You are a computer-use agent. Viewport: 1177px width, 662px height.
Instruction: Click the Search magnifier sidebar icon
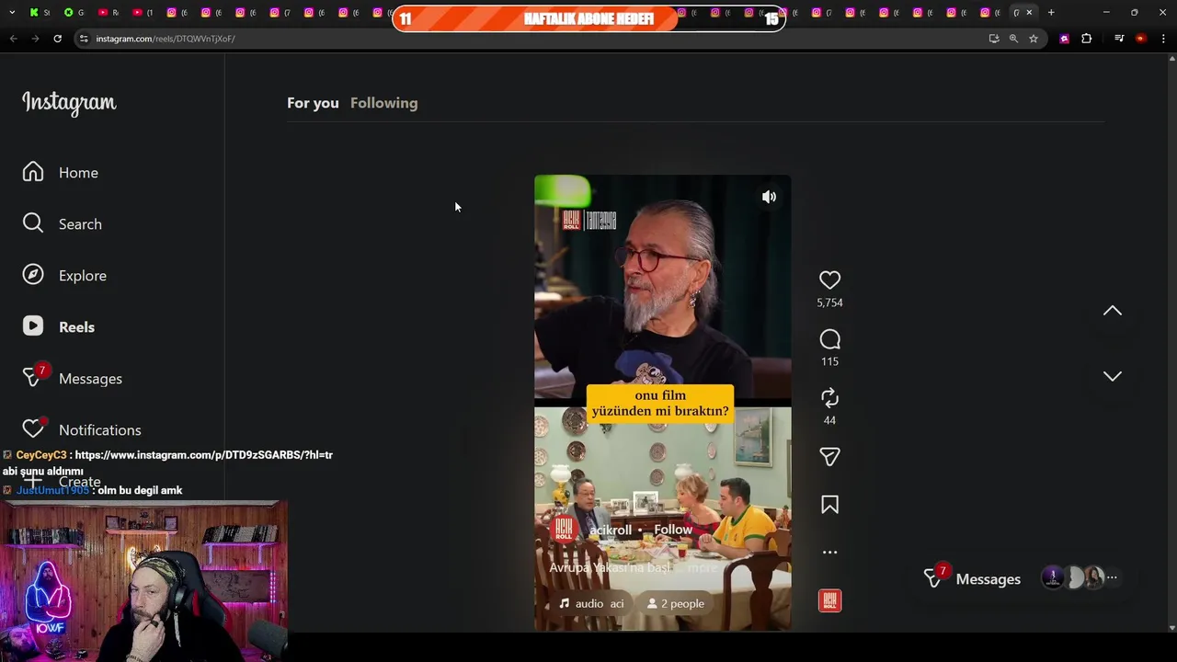pos(33,223)
